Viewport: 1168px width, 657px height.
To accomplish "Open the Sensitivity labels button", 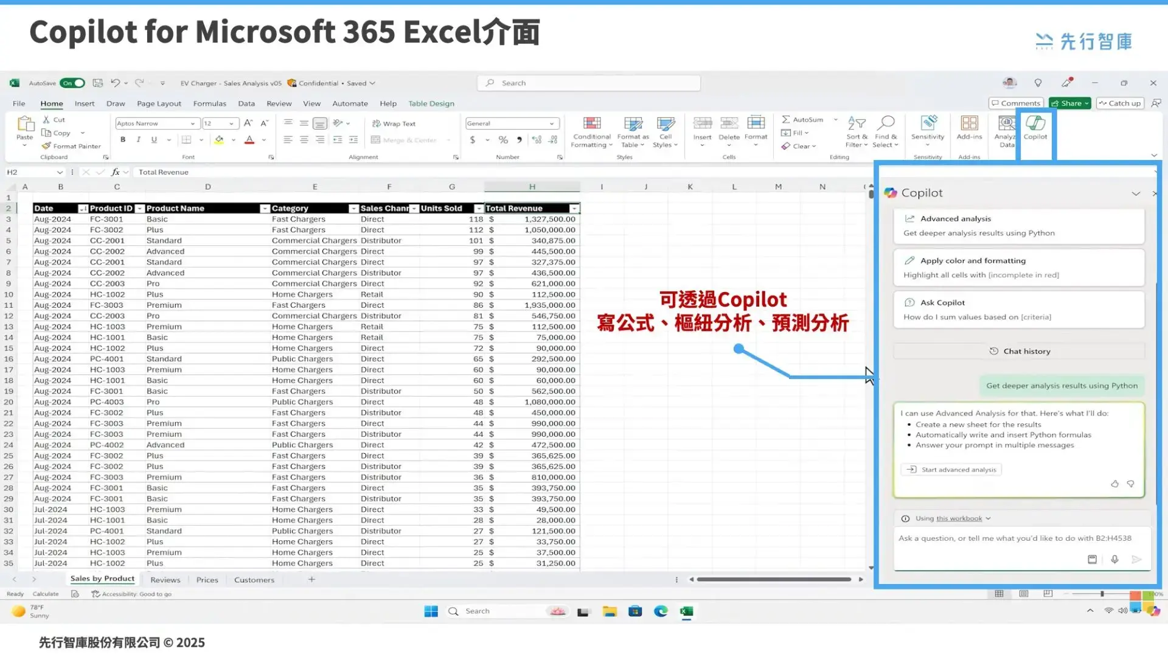I will click(928, 131).
